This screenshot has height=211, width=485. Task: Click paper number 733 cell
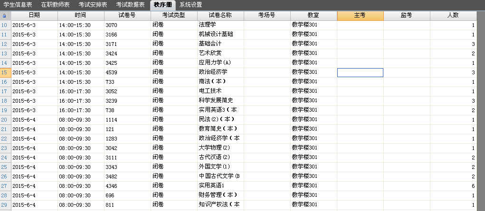127,82
